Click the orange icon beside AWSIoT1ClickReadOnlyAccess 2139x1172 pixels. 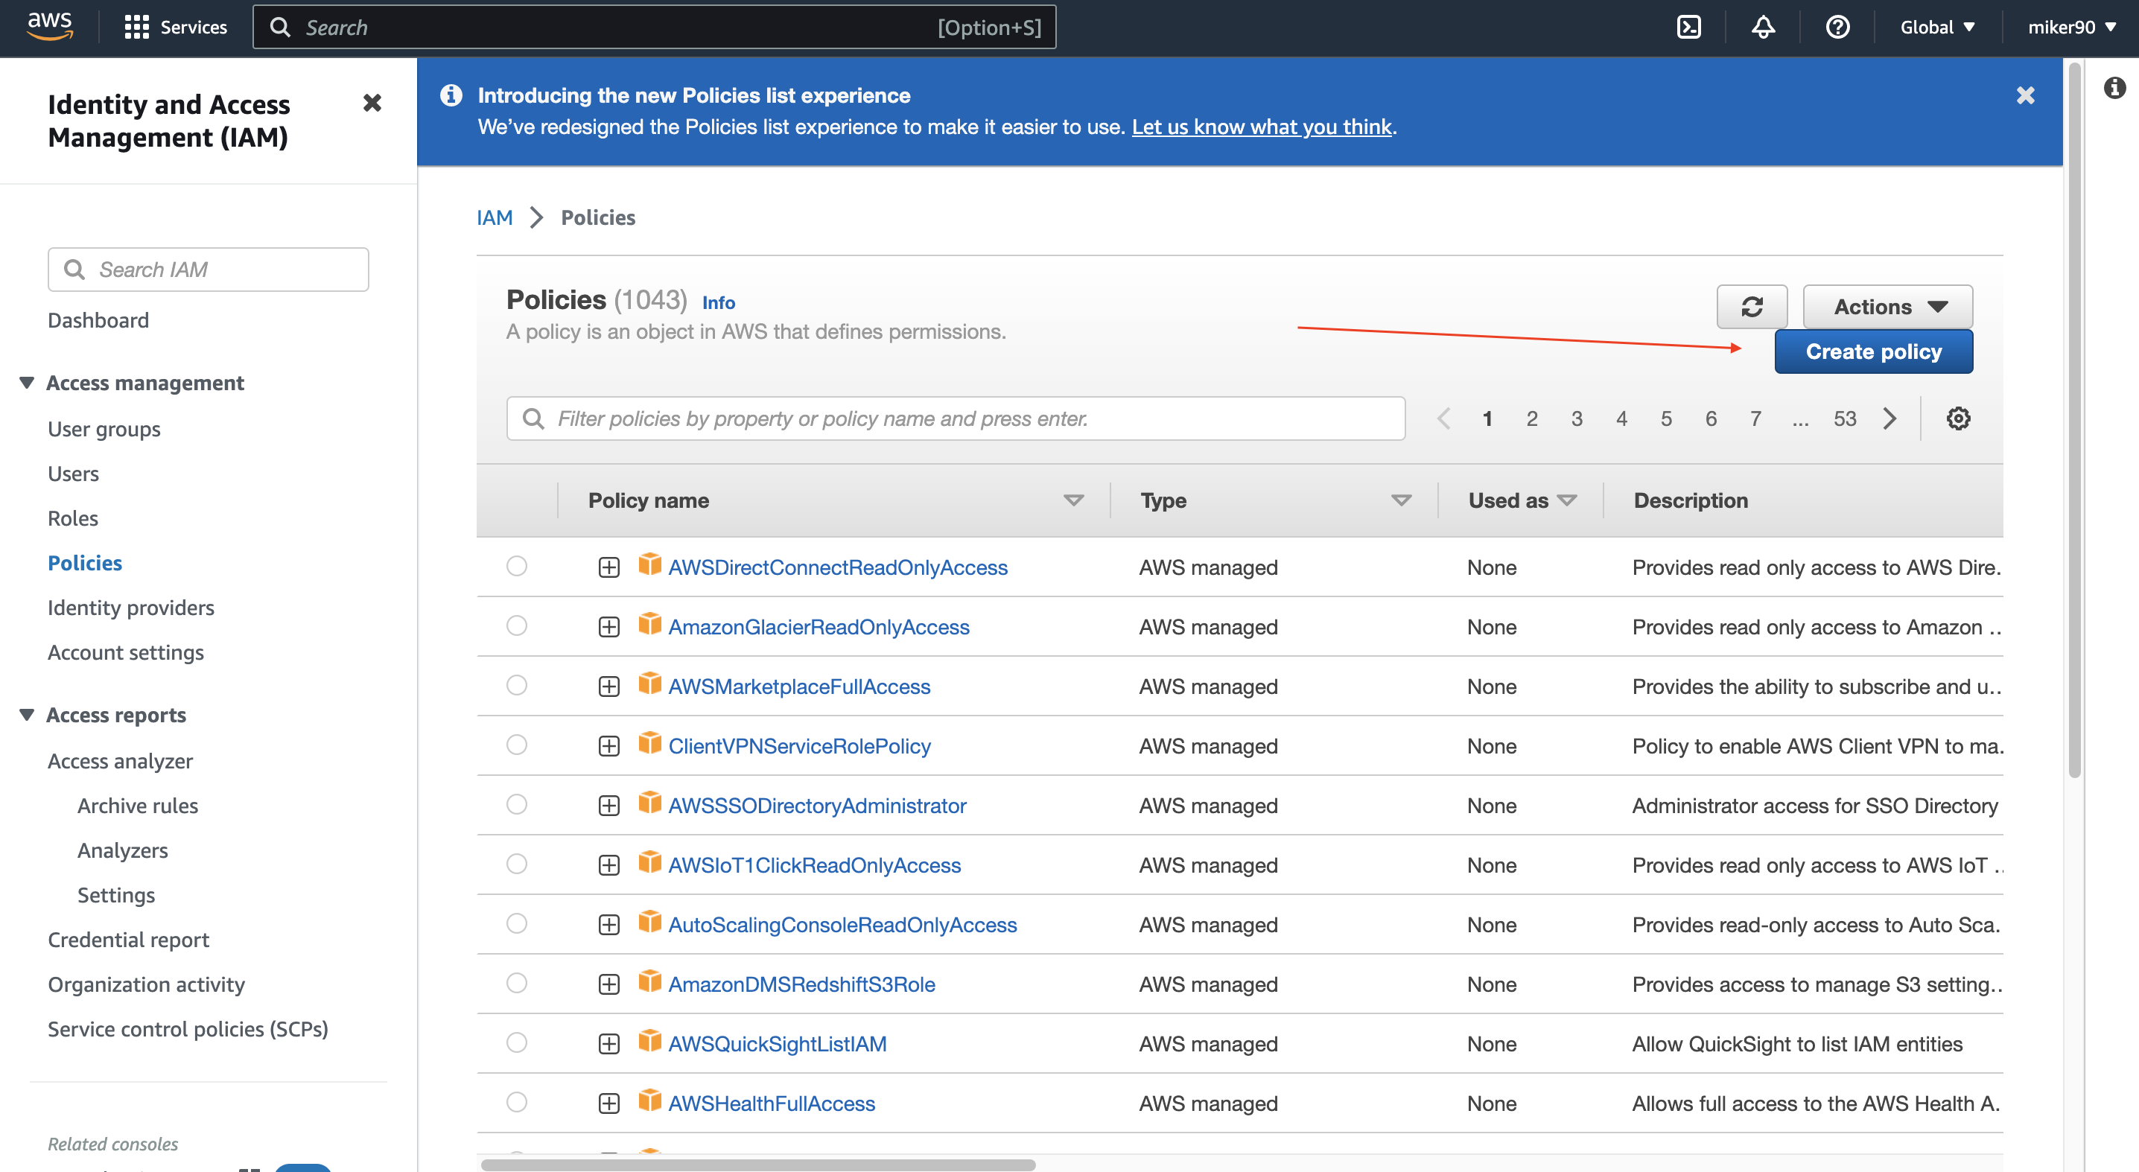click(649, 863)
